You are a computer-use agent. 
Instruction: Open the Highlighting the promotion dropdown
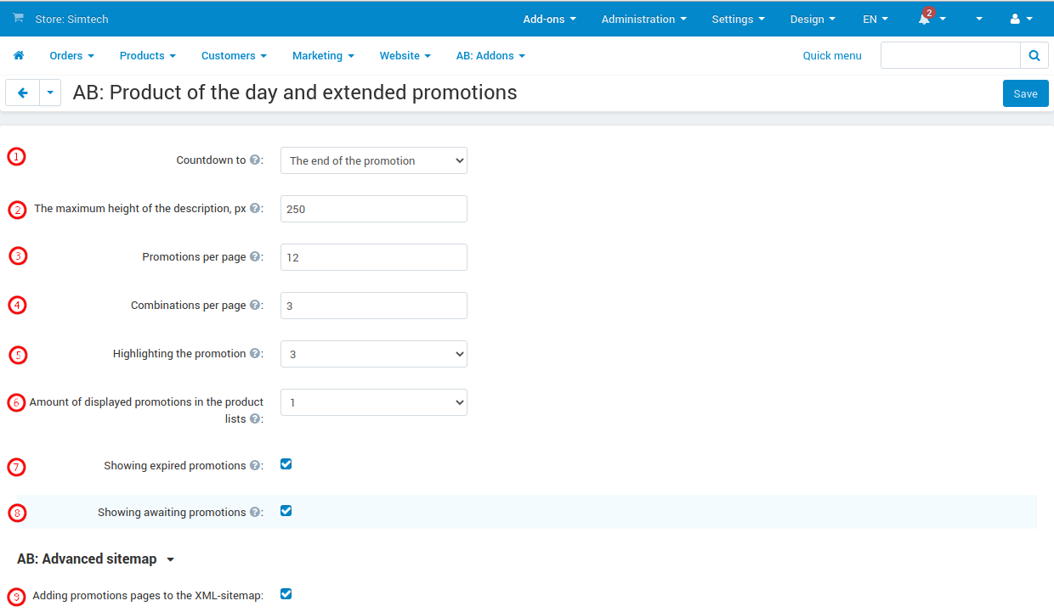click(x=374, y=354)
